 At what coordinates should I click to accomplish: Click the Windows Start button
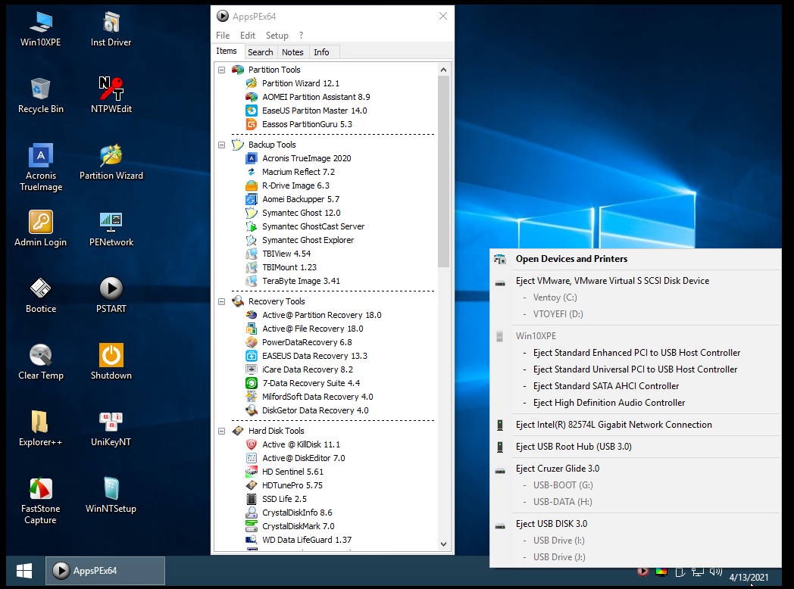[23, 571]
